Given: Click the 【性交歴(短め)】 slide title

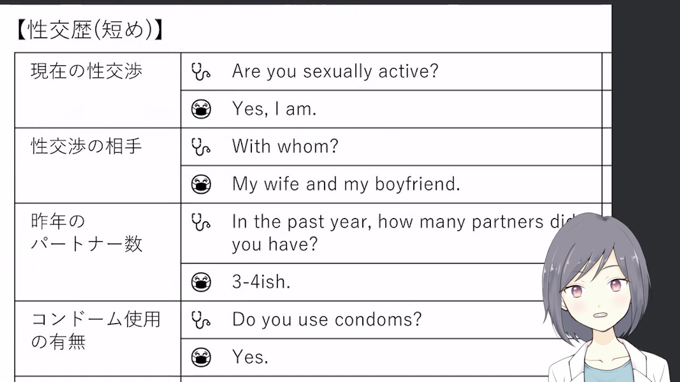Looking at the screenshot, I should pyautogui.click(x=89, y=30).
